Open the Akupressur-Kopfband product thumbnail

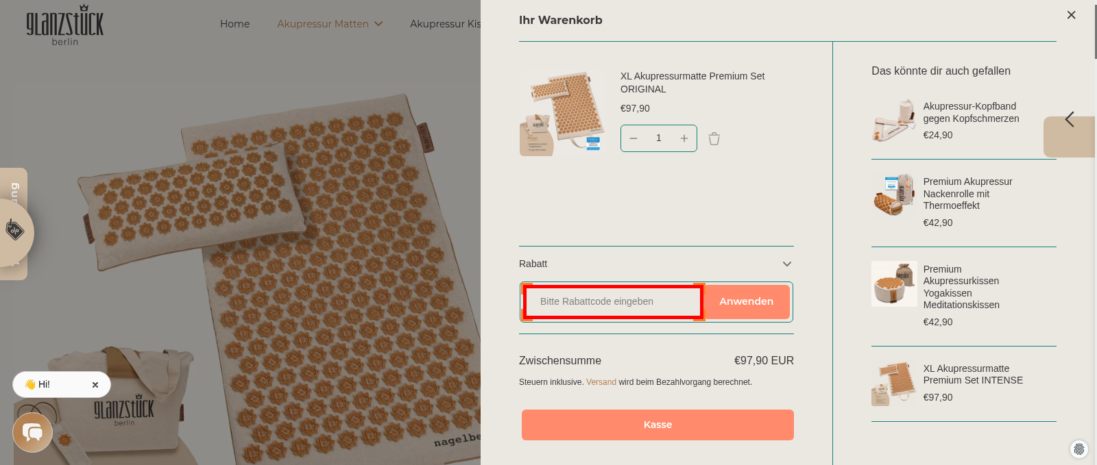[x=894, y=121]
